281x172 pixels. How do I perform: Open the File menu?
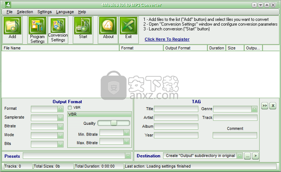click(10, 12)
